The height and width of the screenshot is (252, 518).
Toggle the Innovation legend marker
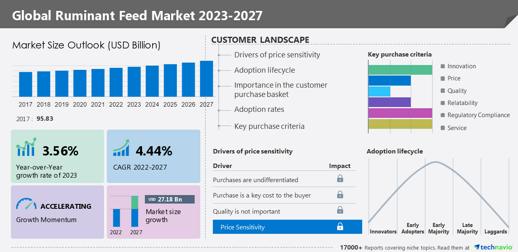click(x=443, y=66)
